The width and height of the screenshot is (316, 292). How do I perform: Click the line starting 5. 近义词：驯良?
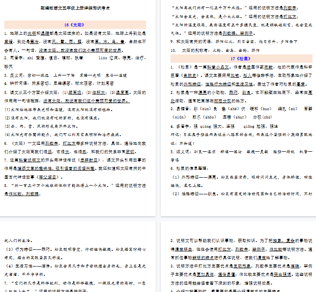click(x=241, y=152)
